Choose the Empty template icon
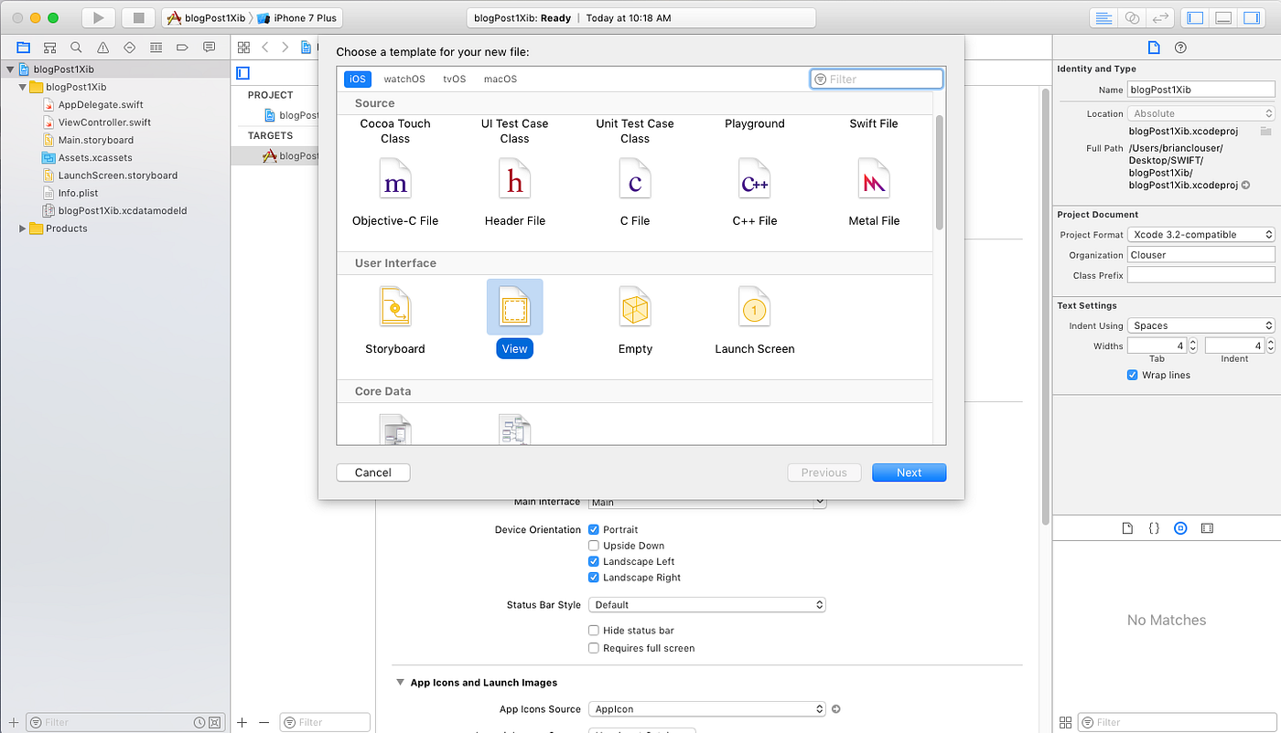 pyautogui.click(x=634, y=307)
